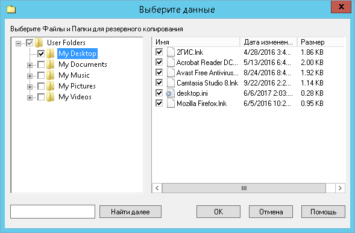355x233 pixels.
Task: Click the Отмена button
Action: pos(271,212)
